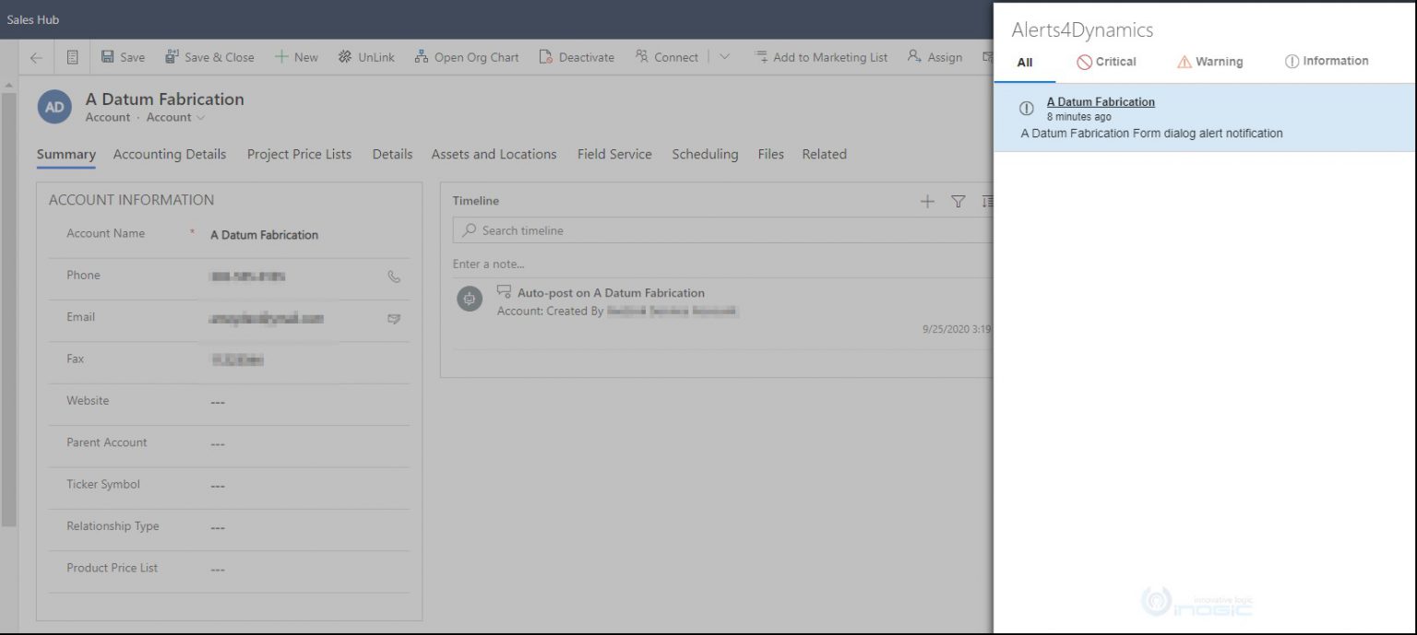Expand the Connect dropdown arrow

click(x=724, y=57)
